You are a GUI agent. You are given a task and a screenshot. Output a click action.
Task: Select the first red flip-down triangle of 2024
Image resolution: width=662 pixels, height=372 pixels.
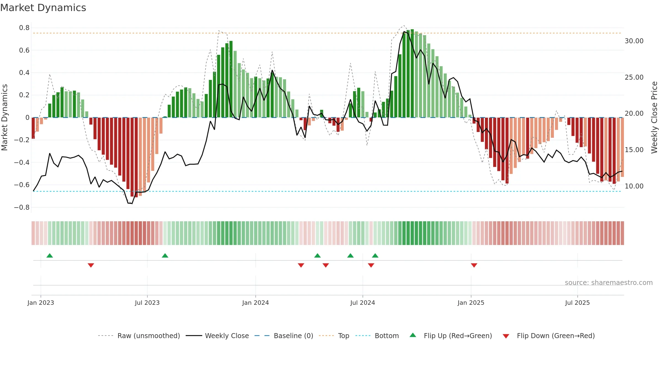pos(301,265)
